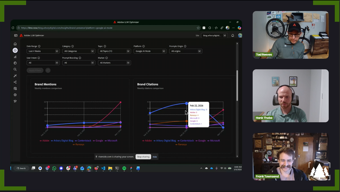Open the Market dropdown
The width and height of the screenshot is (340, 192).
[114, 62]
